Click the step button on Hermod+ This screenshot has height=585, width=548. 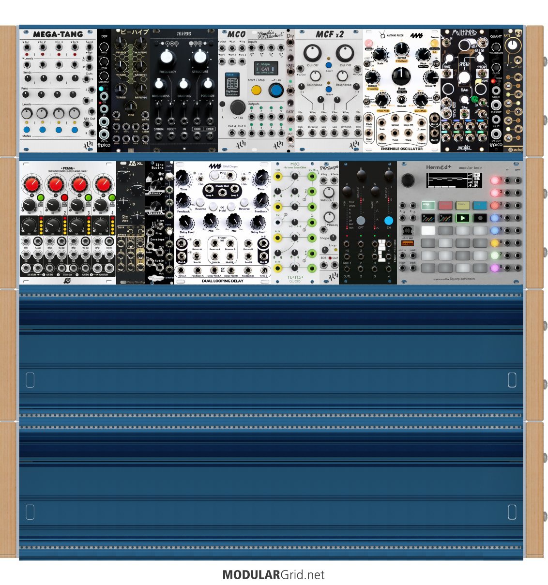[428, 205]
